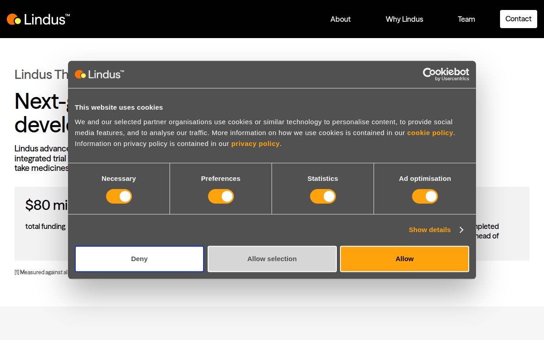Disable the Statistics cookies switch
The height and width of the screenshot is (340, 544).
pos(323,196)
